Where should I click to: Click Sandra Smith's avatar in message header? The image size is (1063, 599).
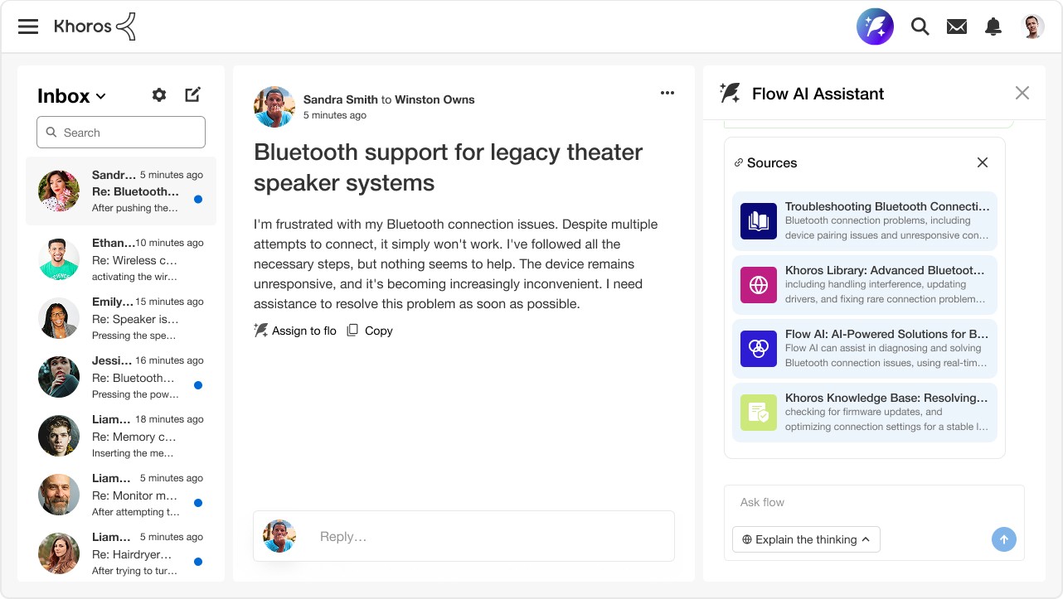pos(274,107)
